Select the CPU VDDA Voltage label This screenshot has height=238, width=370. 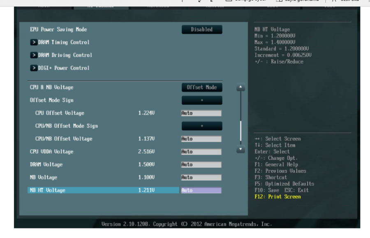[x=52, y=152]
